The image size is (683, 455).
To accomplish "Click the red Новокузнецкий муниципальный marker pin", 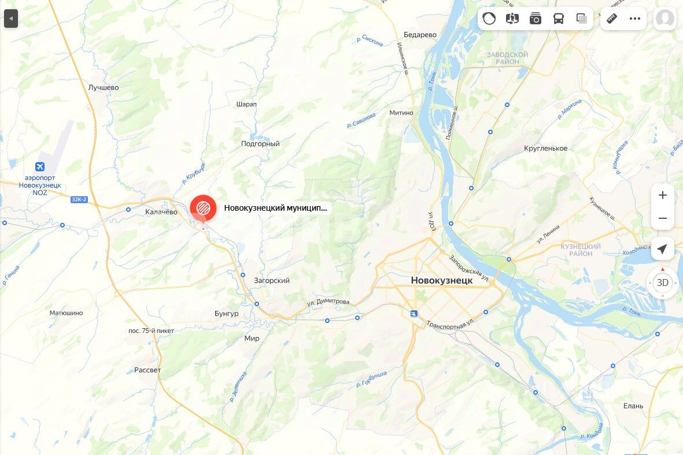I will click(x=203, y=209).
